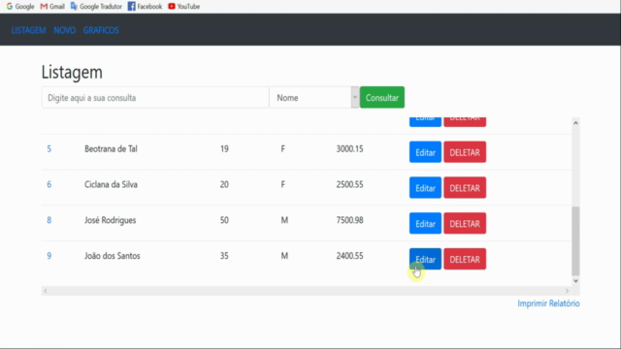Select the Listagem page heading
Image resolution: width=621 pixels, height=349 pixels.
pyautogui.click(x=72, y=73)
